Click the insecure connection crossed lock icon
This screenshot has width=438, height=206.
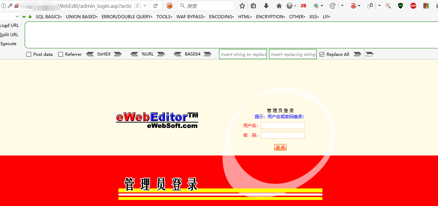coord(16,6)
